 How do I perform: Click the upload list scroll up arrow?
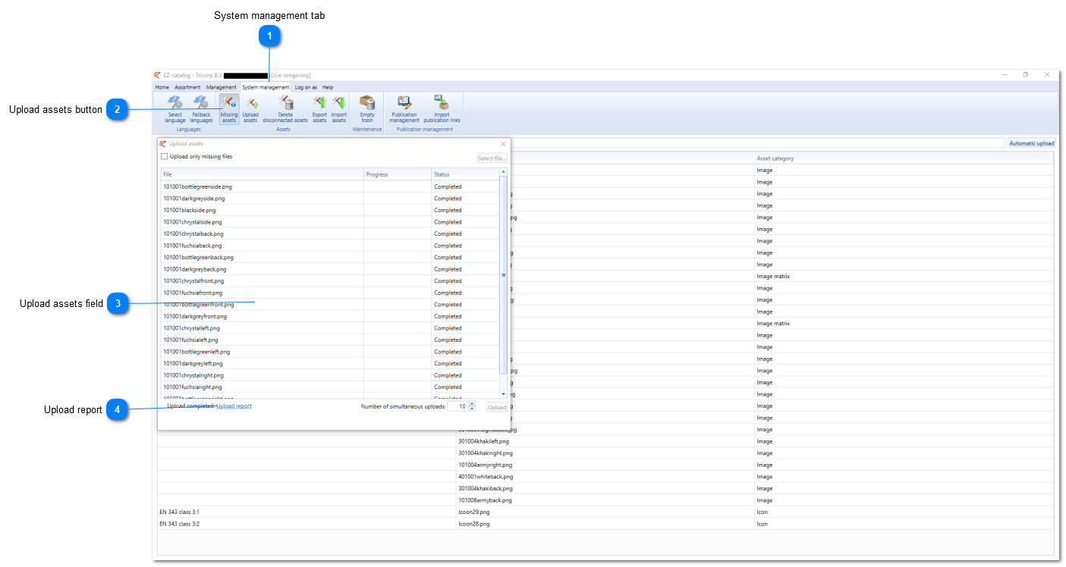coord(503,172)
